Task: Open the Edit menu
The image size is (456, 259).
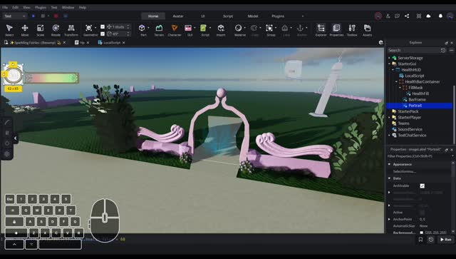Action: coord(15,7)
